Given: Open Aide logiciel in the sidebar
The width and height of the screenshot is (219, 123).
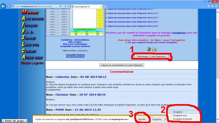Looking at the screenshot, I should click(33, 18).
